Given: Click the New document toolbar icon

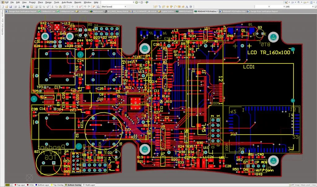Looking at the screenshot, I should (3, 7).
